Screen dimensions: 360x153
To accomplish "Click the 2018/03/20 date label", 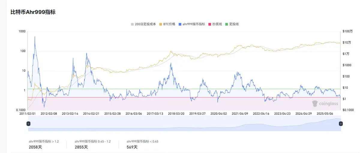I will tap(176, 114).
